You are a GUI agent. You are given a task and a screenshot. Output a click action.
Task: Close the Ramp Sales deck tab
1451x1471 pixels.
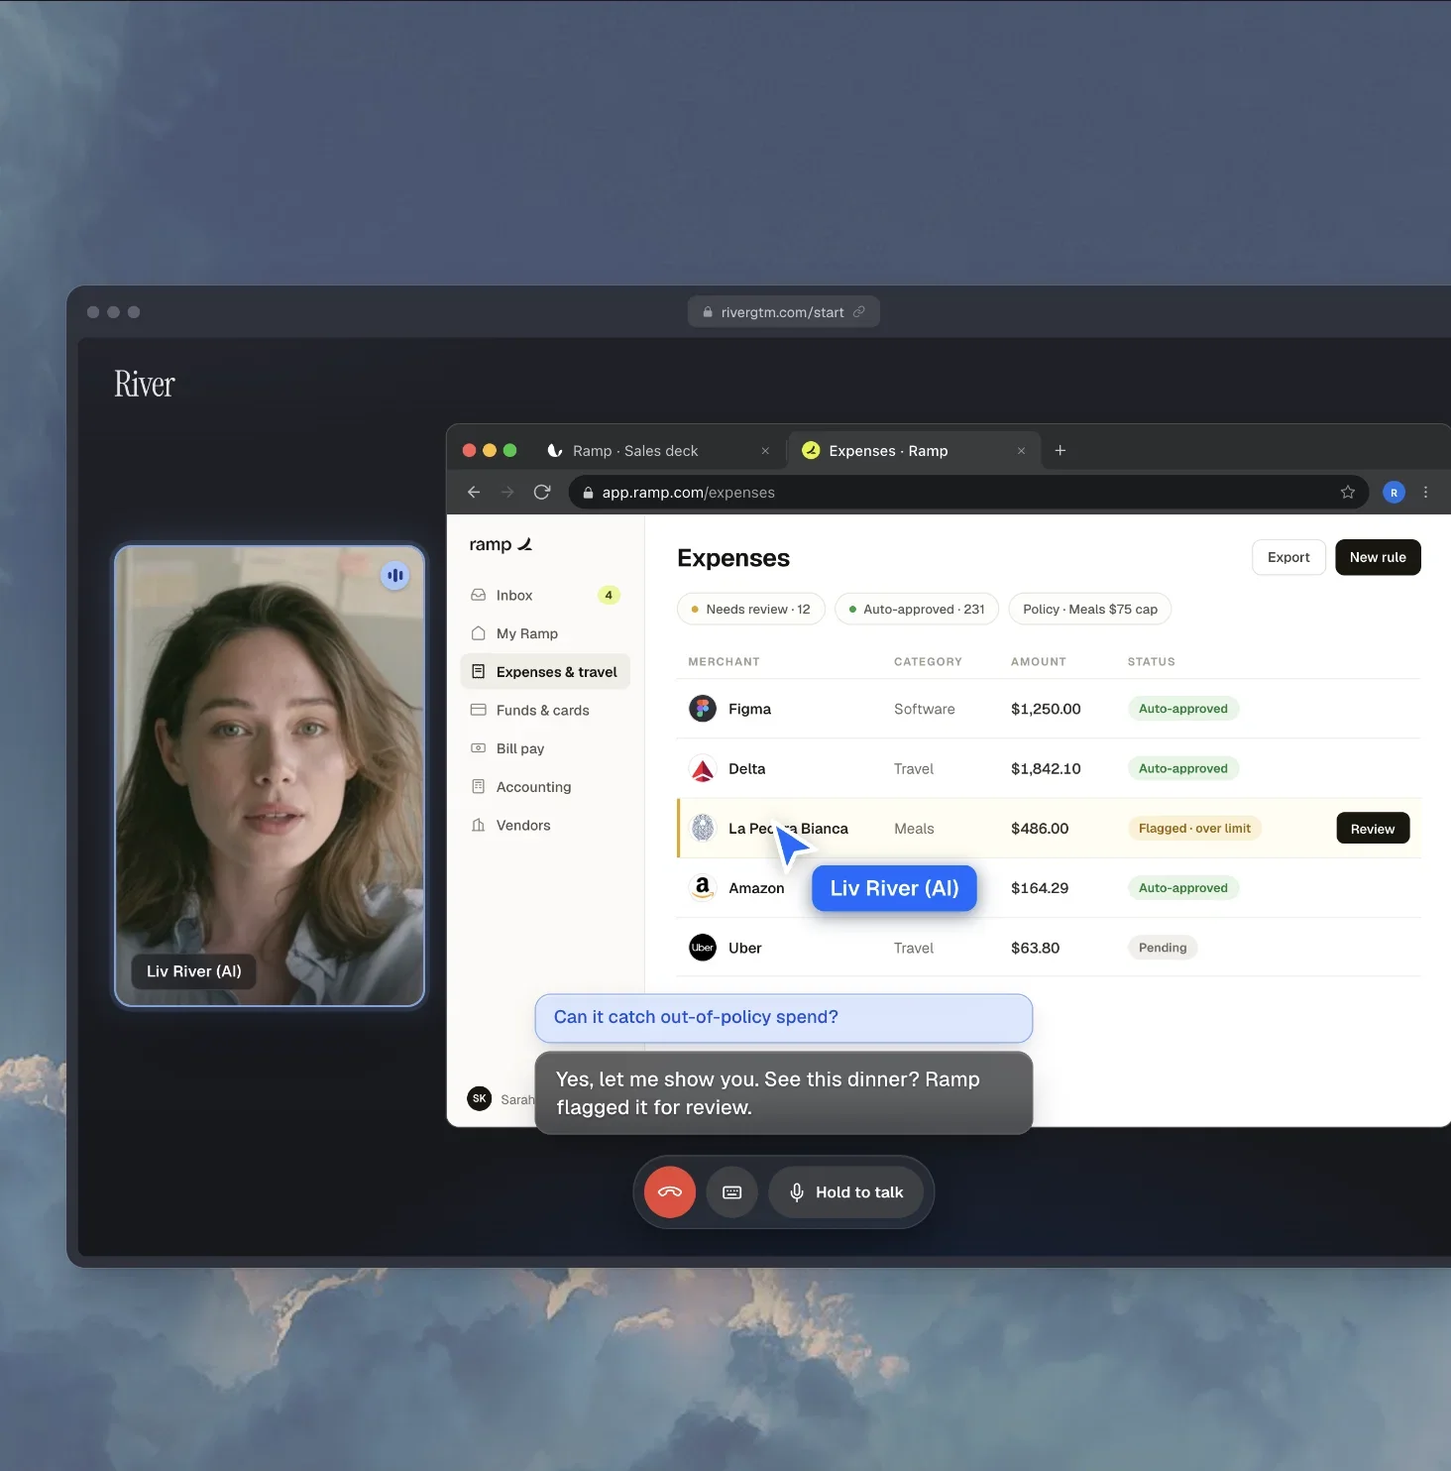(765, 450)
